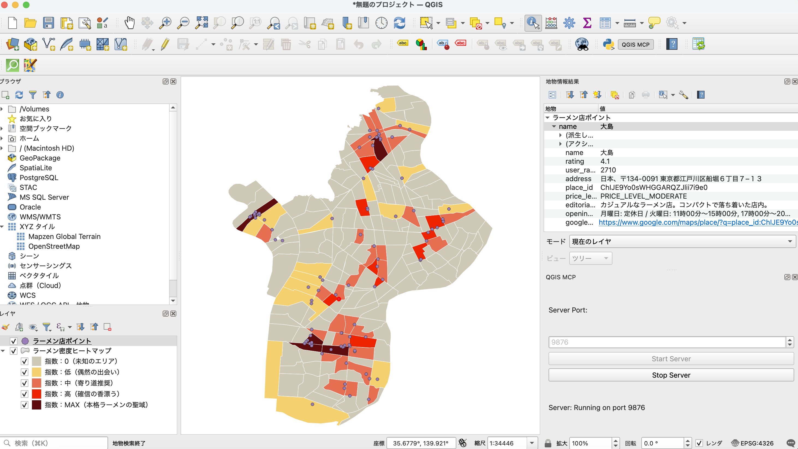Select the Identify Features tool
Image resolution: width=798 pixels, height=449 pixels.
533,23
